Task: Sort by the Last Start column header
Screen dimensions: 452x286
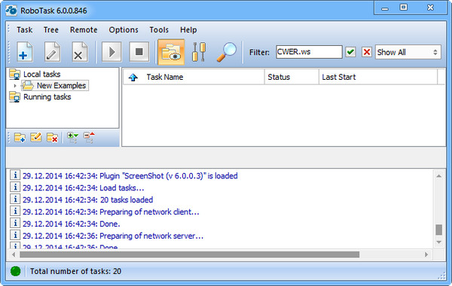Action: tap(378, 77)
